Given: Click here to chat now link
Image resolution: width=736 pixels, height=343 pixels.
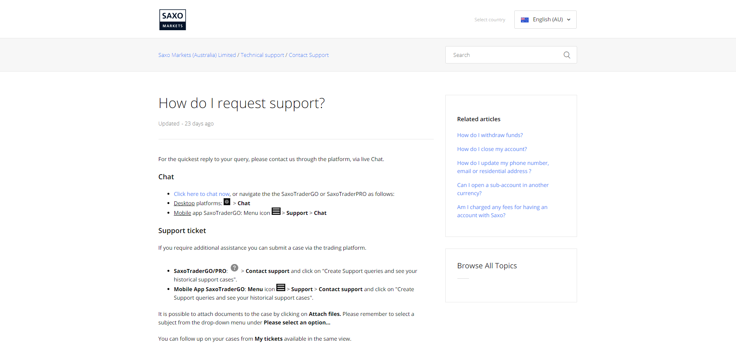Looking at the screenshot, I should [202, 194].
